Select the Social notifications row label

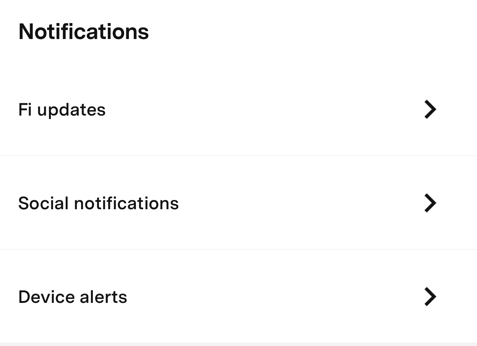coord(98,203)
